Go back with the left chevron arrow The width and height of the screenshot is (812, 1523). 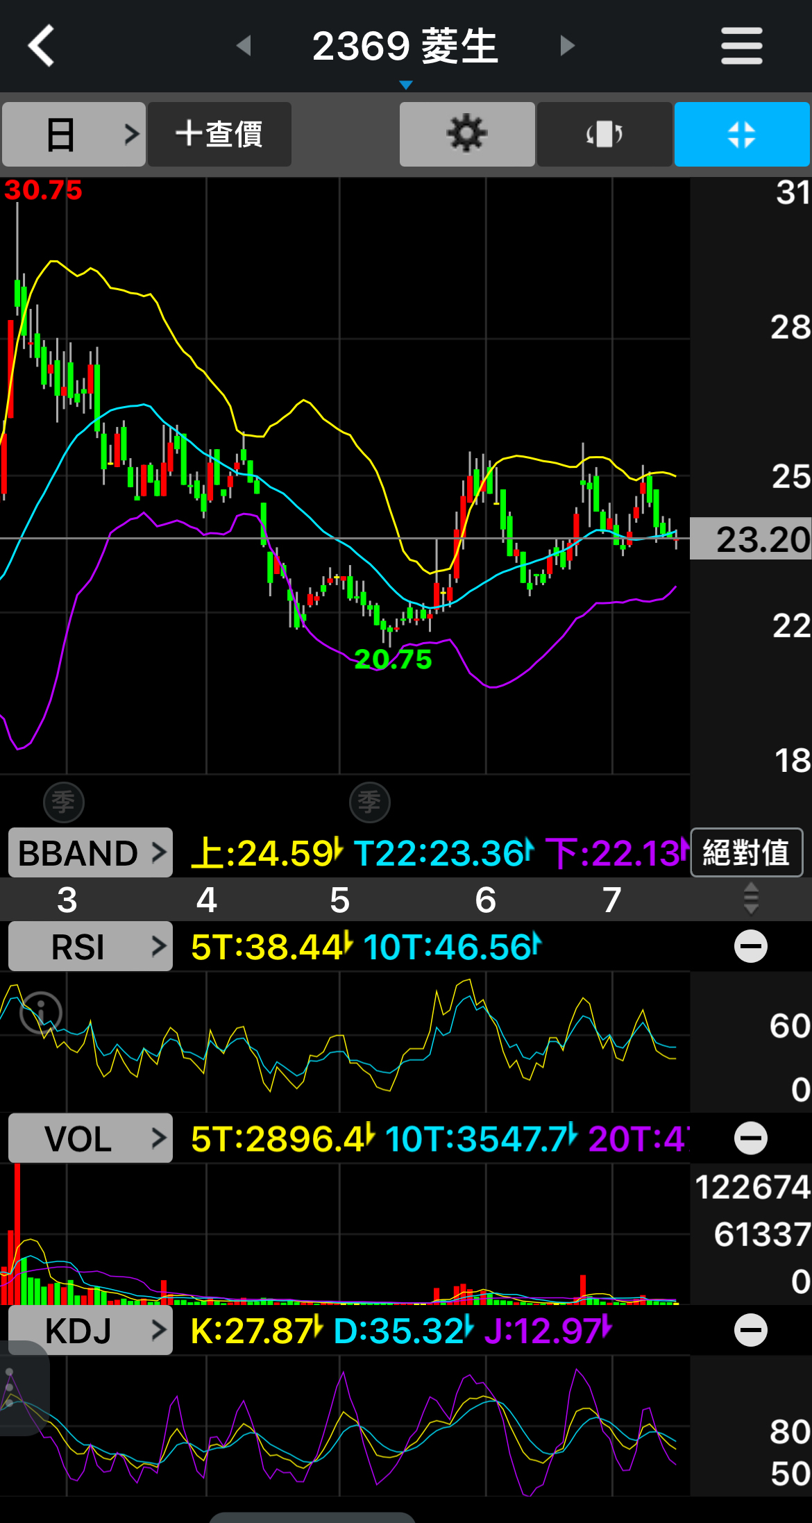point(42,46)
